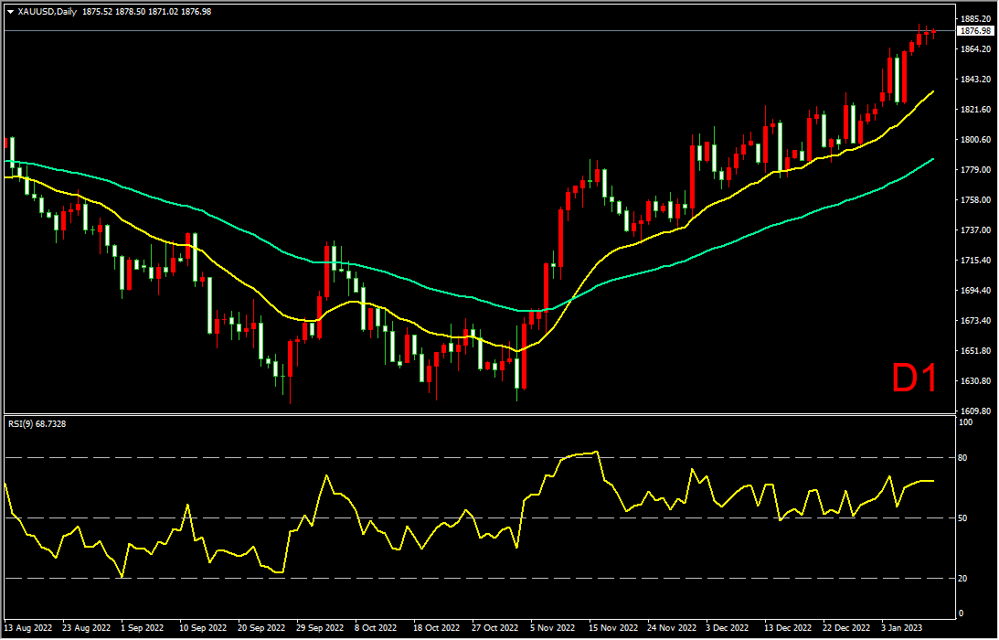
Task: Click the 20 Sep 2022 date label
Action: pyautogui.click(x=263, y=627)
